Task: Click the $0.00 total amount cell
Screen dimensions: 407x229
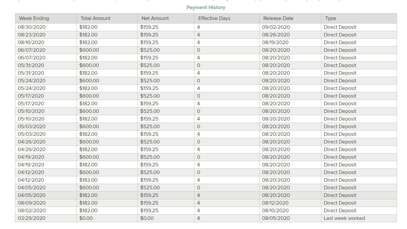Action: tap(86, 218)
